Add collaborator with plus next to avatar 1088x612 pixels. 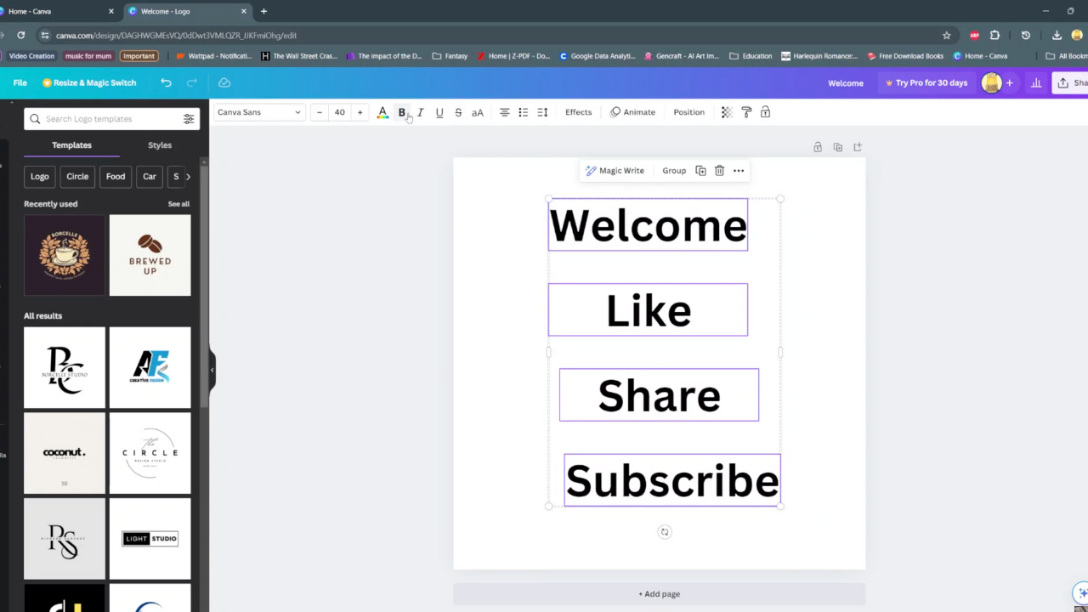[x=1010, y=82]
